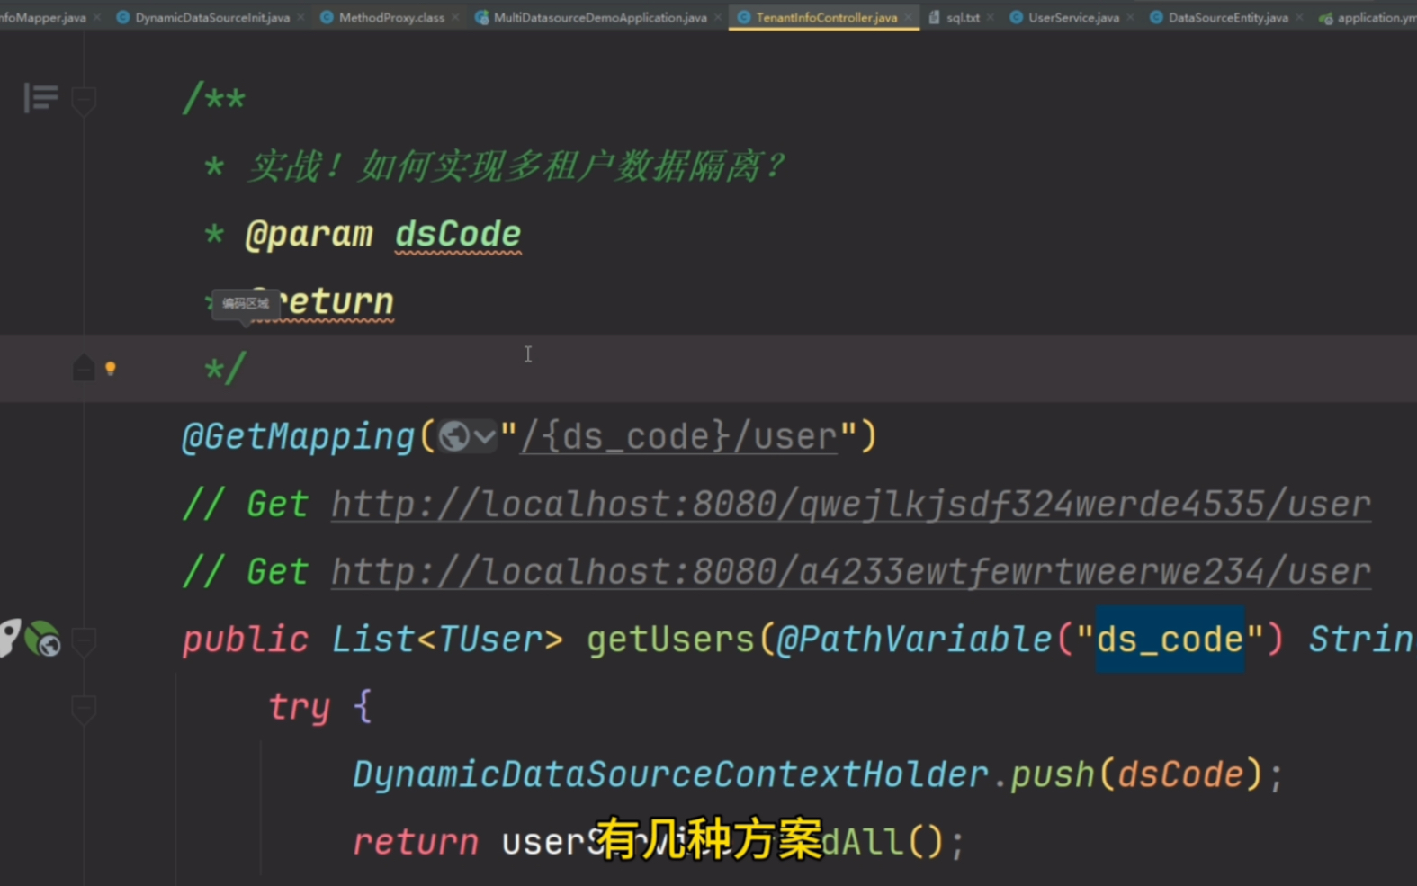
Task: Click the 编码区域 tooltip label
Action: point(246,304)
